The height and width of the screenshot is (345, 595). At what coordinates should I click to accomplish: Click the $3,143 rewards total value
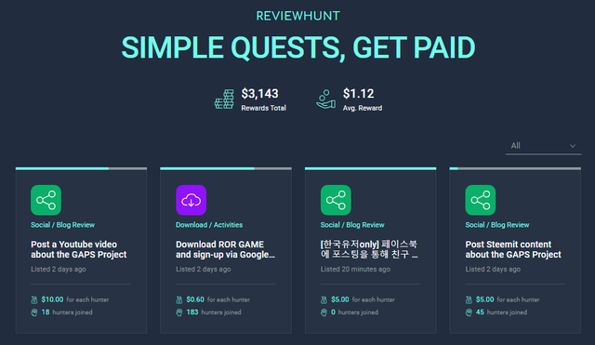(x=260, y=93)
